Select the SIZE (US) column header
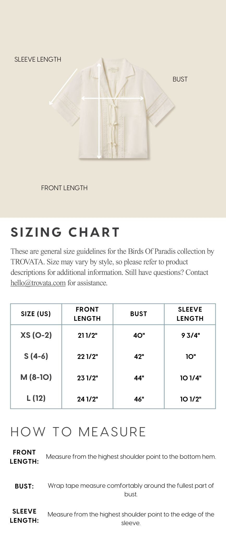The height and width of the screenshot is (535, 226). pyautogui.click(x=36, y=314)
